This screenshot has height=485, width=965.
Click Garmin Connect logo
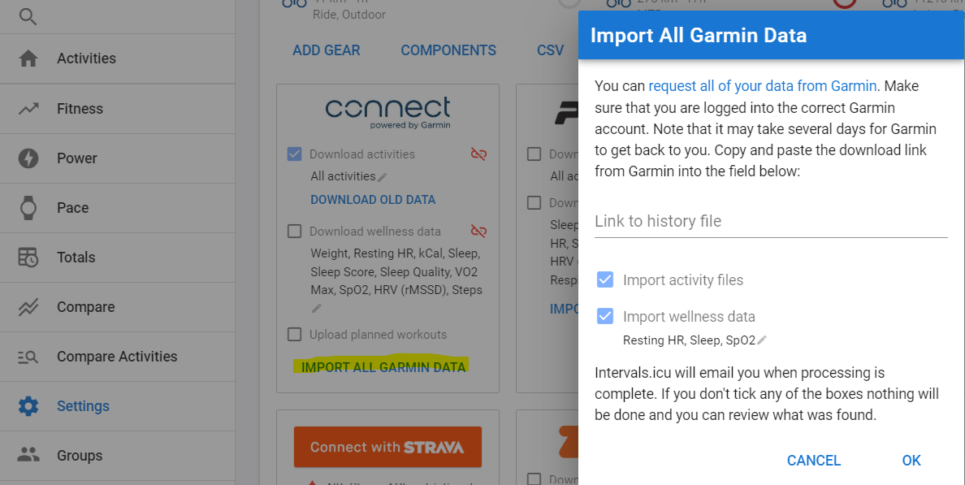pyautogui.click(x=387, y=113)
